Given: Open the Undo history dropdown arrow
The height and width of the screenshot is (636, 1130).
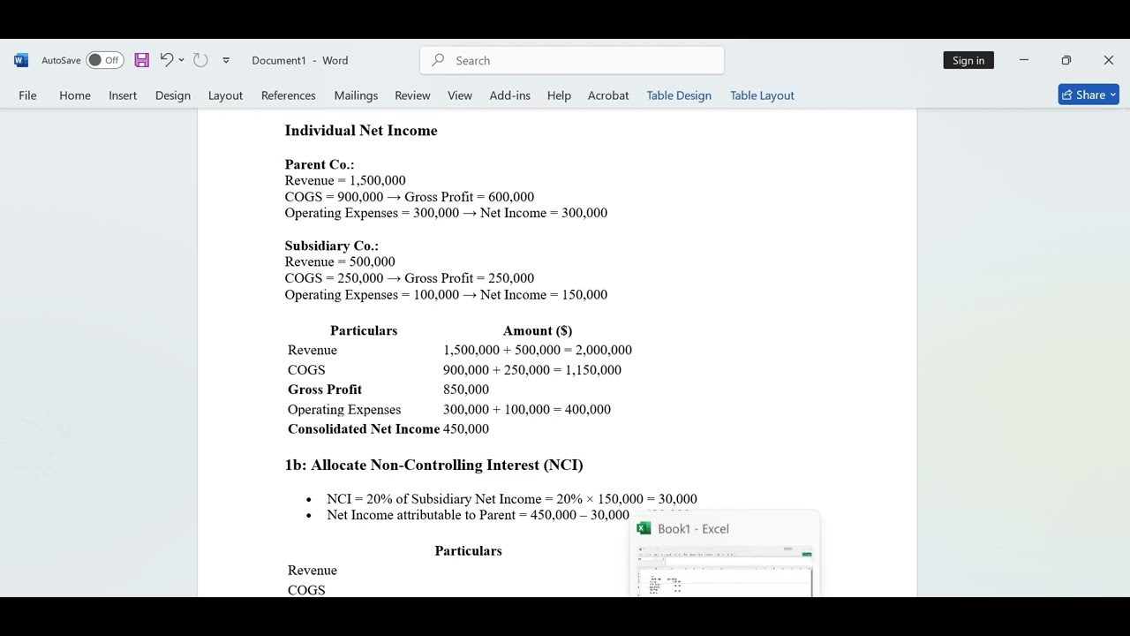Looking at the screenshot, I should (182, 60).
